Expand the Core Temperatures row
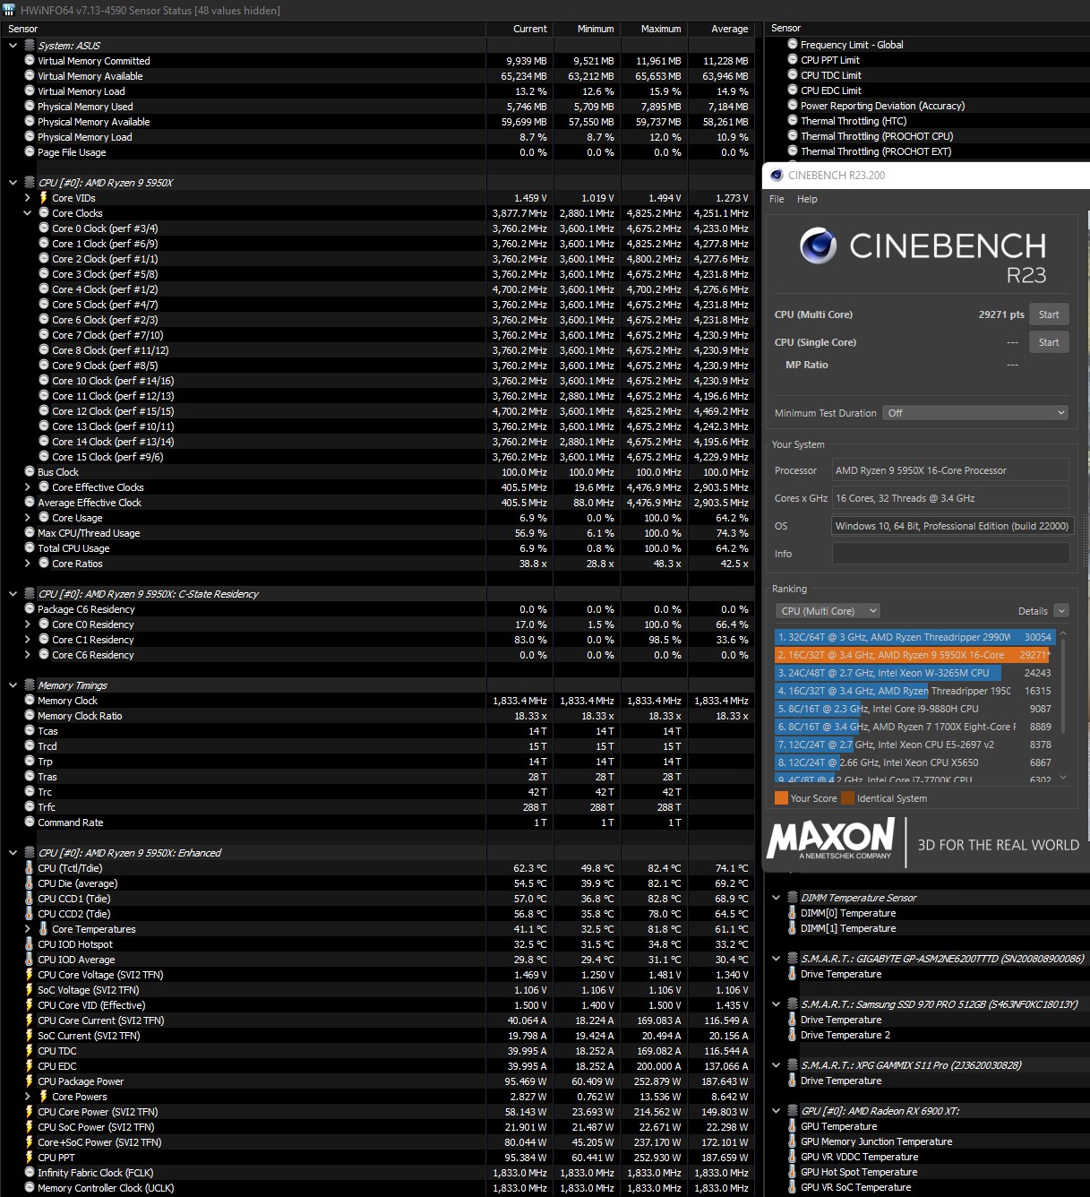 27,929
